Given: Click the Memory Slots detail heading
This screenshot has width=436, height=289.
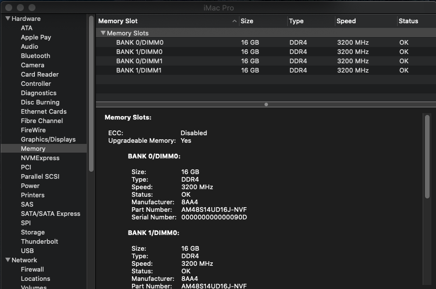Looking at the screenshot, I should pos(128,117).
